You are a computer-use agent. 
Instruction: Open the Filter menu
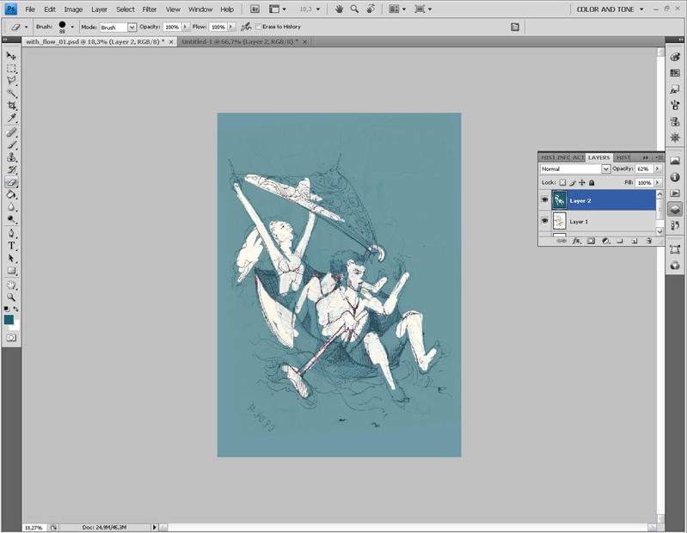coord(150,9)
